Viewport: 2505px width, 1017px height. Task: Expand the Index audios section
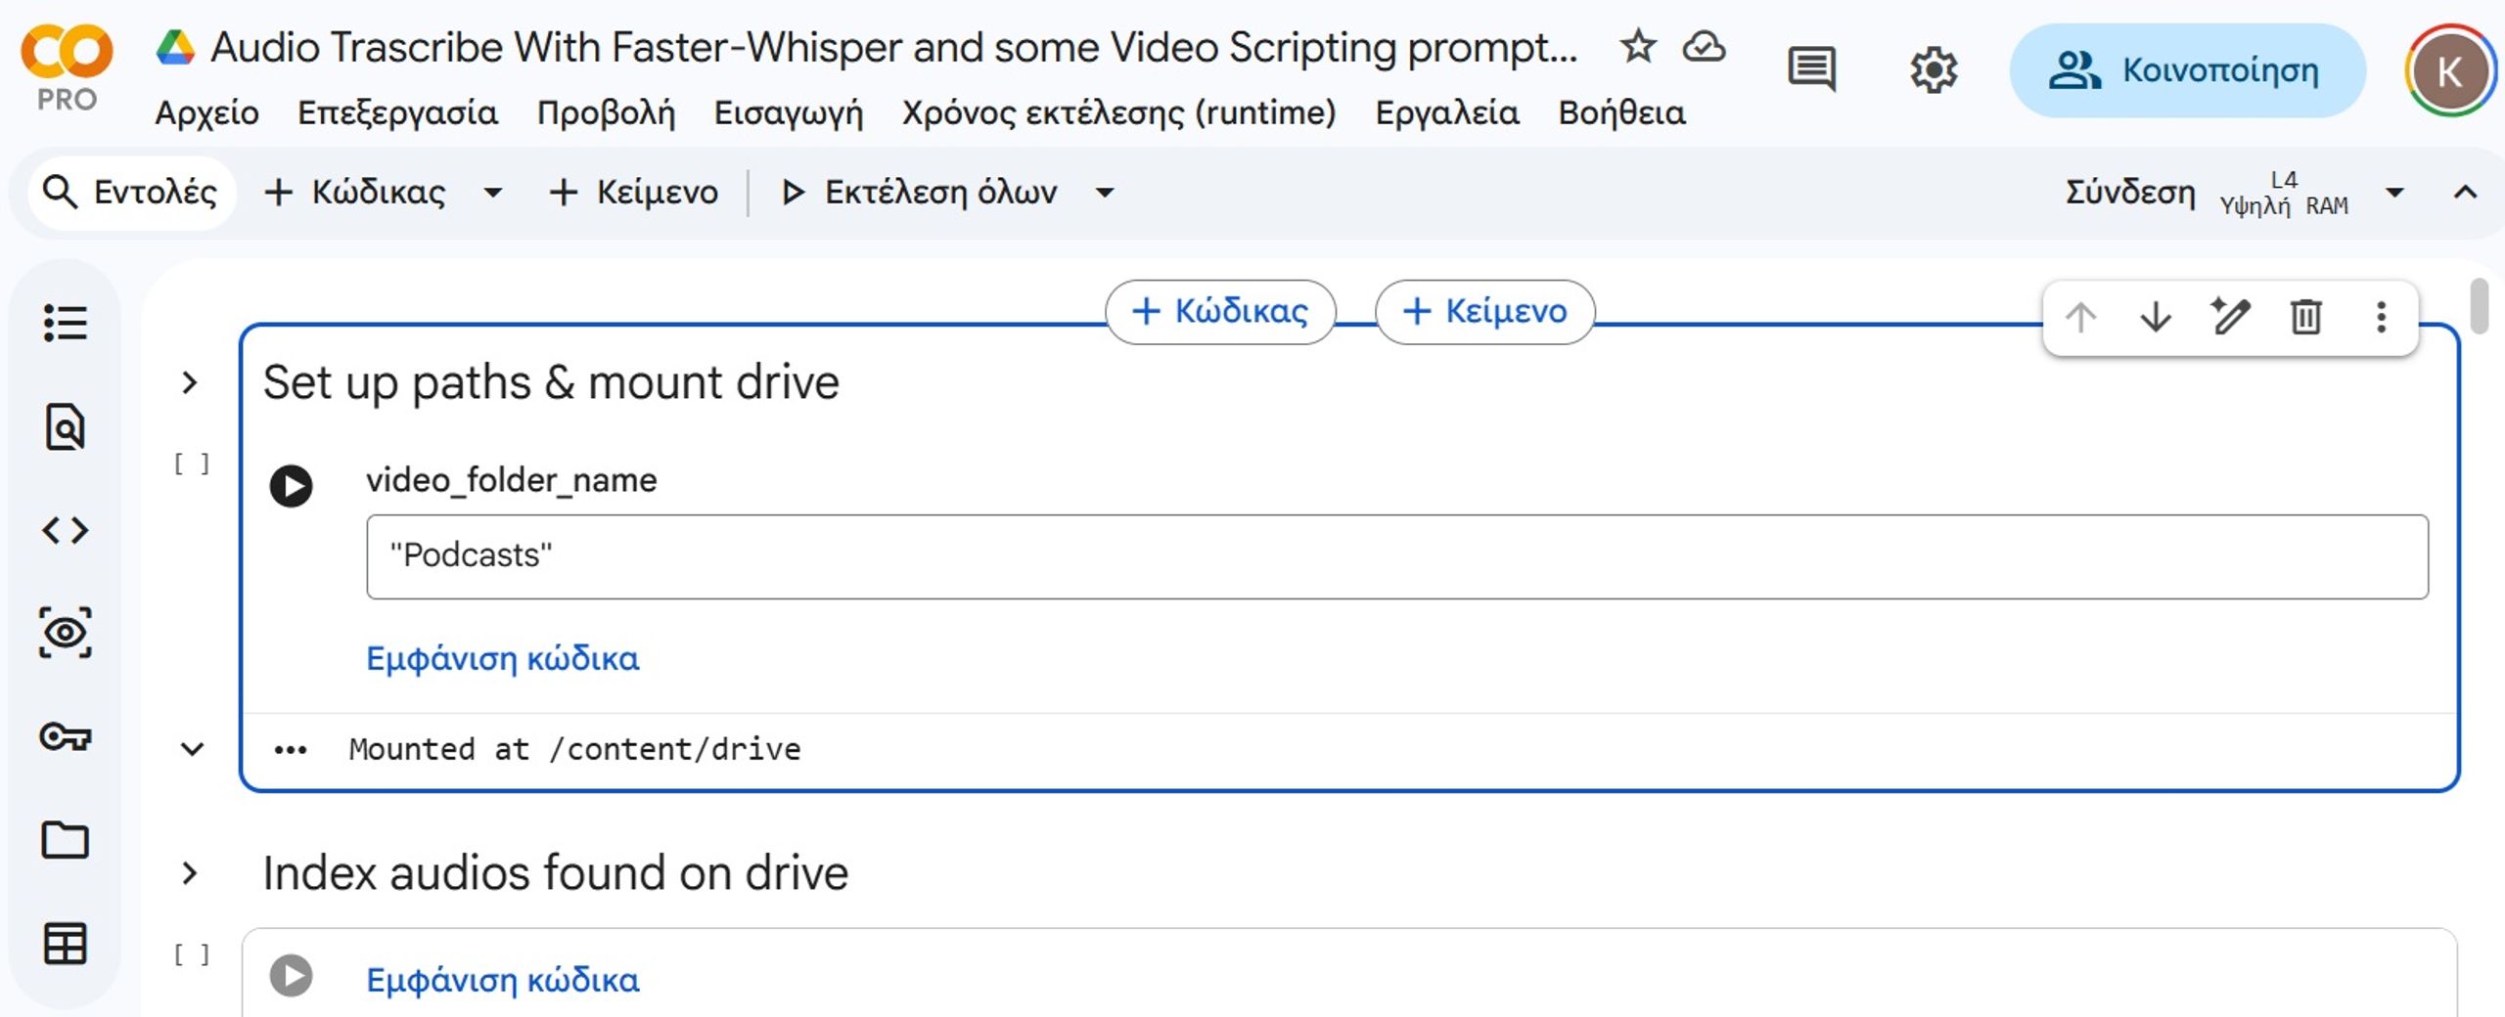(x=190, y=873)
